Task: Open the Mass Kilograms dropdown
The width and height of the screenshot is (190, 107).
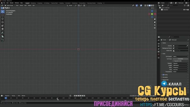Action: (180, 67)
